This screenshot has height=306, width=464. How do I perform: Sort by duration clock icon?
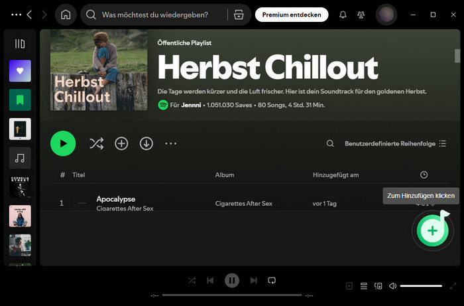[x=424, y=175]
